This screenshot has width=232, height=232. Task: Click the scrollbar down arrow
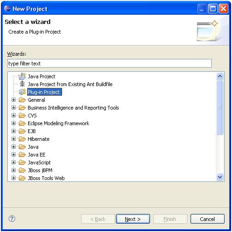coord(220,177)
